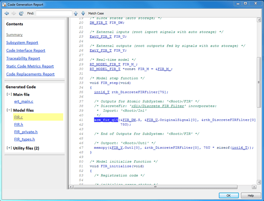The image size is (264, 201).
Task: Click the OK button
Action: click(x=228, y=196)
